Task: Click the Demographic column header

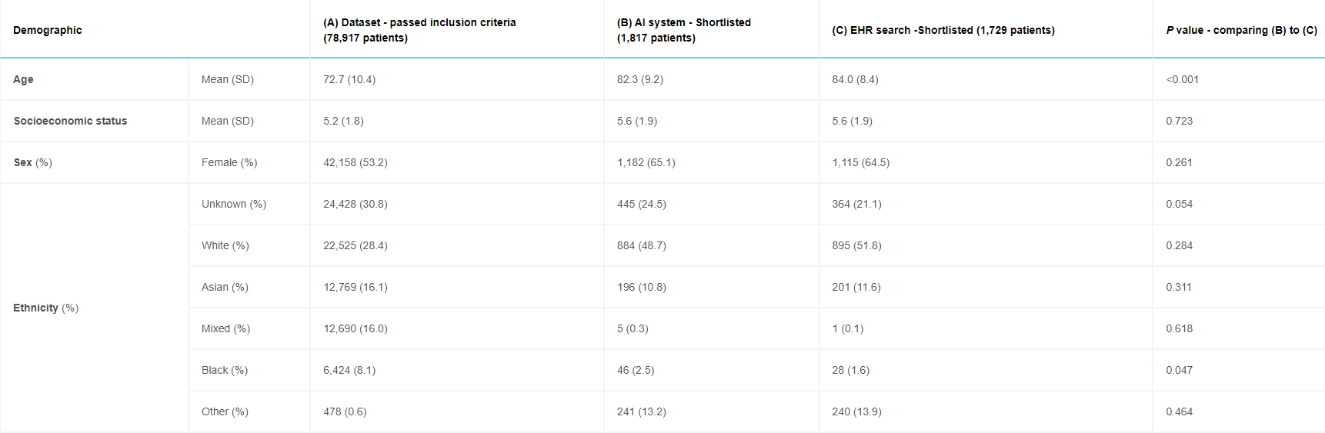Action: 48,30
